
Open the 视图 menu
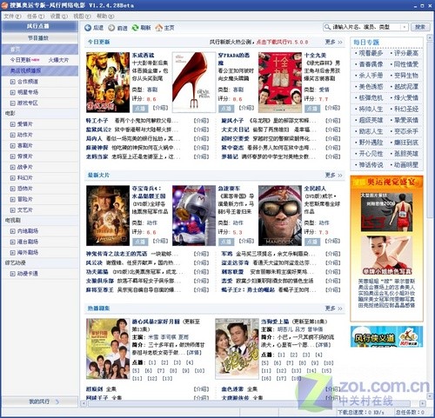click(x=82, y=17)
